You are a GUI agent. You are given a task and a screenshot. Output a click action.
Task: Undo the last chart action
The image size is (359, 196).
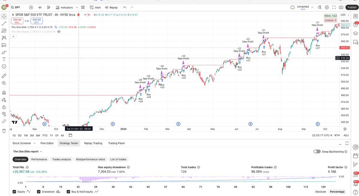125,7
